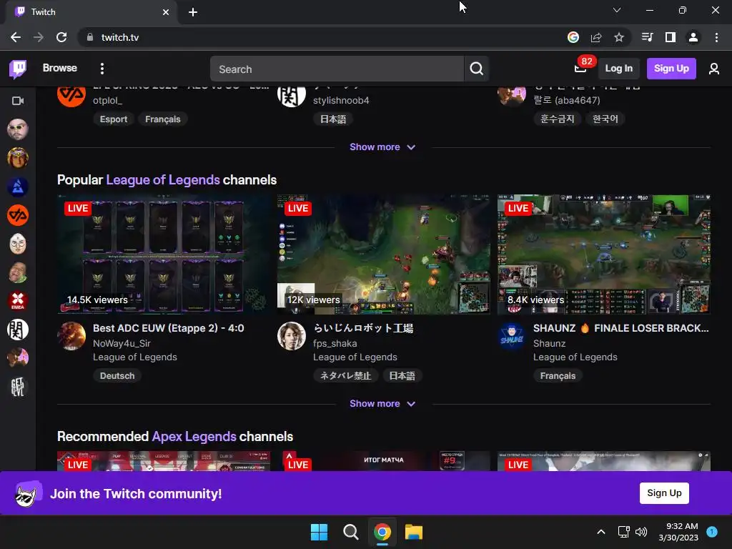Open the white mask sidebar channel avatar

(x=18, y=244)
